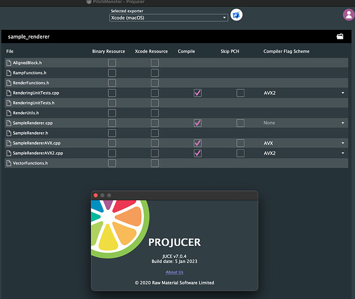The height and width of the screenshot is (299, 355).
Task: Open AVX flag scheme dropdown for SampleRendererAVX.cpp
Action: pos(304,143)
